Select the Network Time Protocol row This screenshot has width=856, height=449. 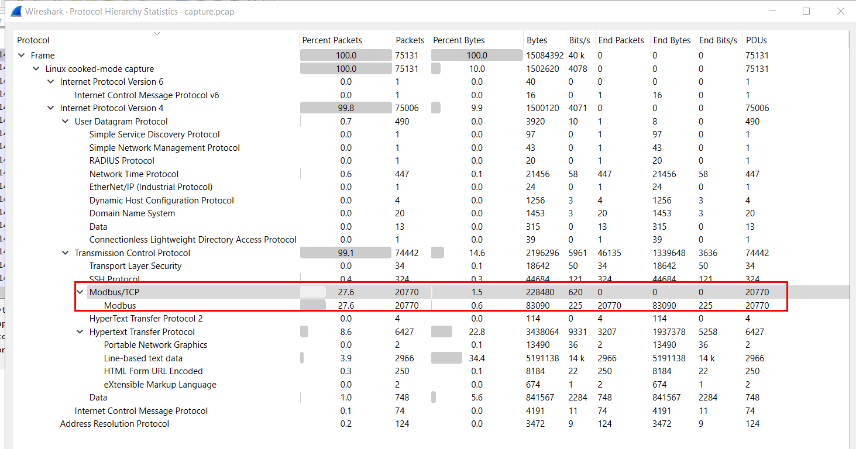point(134,174)
